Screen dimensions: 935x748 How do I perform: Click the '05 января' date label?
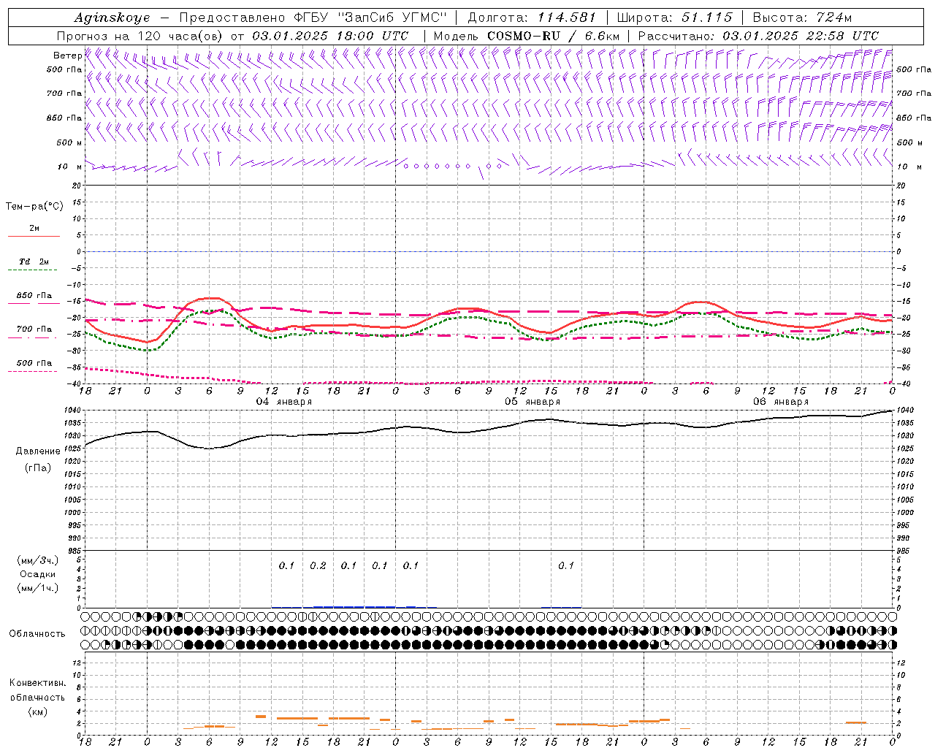pos(533,402)
